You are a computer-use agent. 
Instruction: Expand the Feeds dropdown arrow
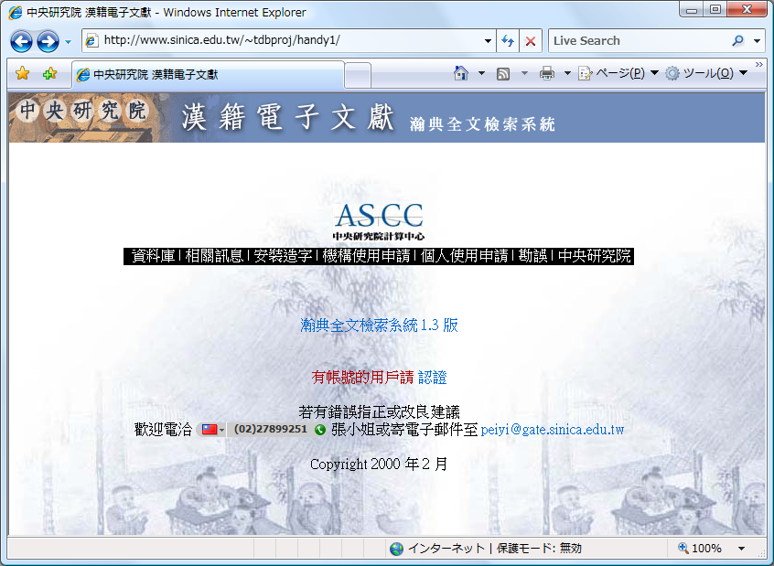coord(524,73)
